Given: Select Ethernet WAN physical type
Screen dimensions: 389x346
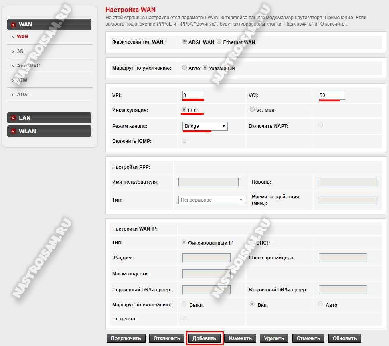Looking at the screenshot, I should click(219, 42).
